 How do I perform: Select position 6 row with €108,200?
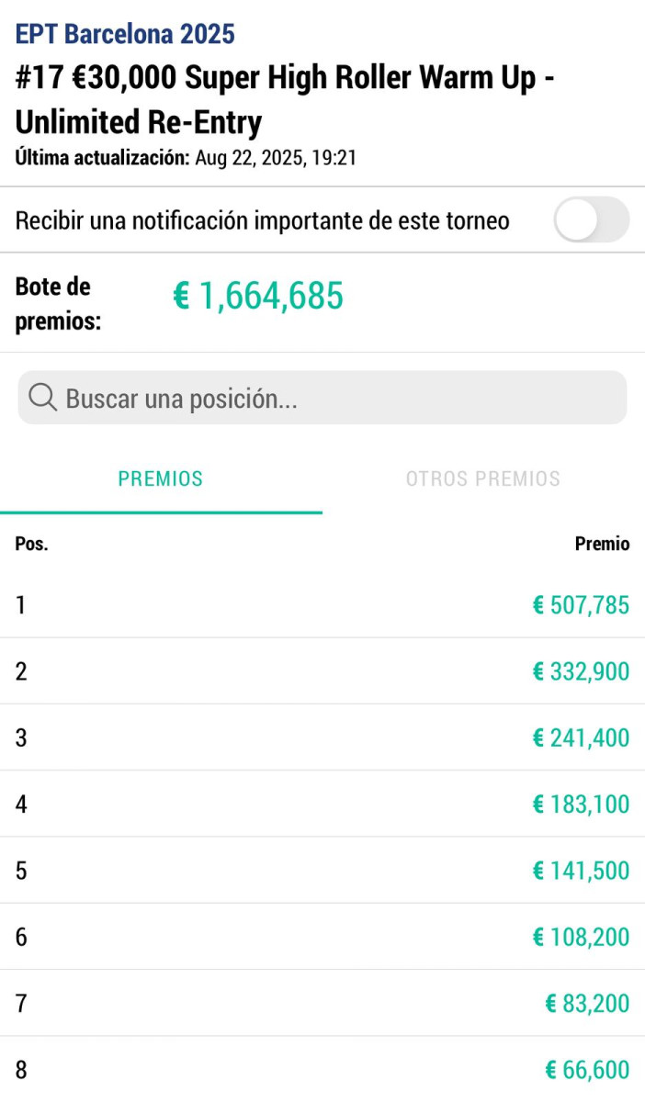coord(322,937)
